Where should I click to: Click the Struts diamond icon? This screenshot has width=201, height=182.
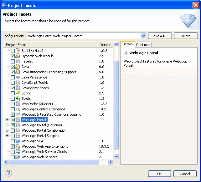pos(18,99)
